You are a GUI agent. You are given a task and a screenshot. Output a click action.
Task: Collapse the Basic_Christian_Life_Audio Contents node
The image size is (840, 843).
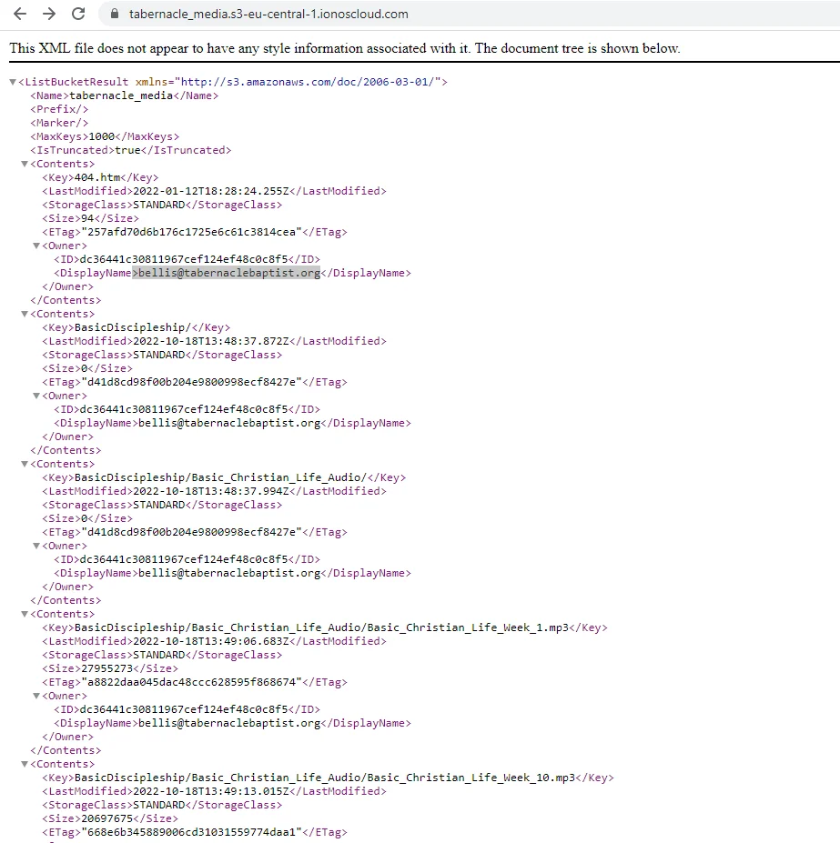[25, 464]
